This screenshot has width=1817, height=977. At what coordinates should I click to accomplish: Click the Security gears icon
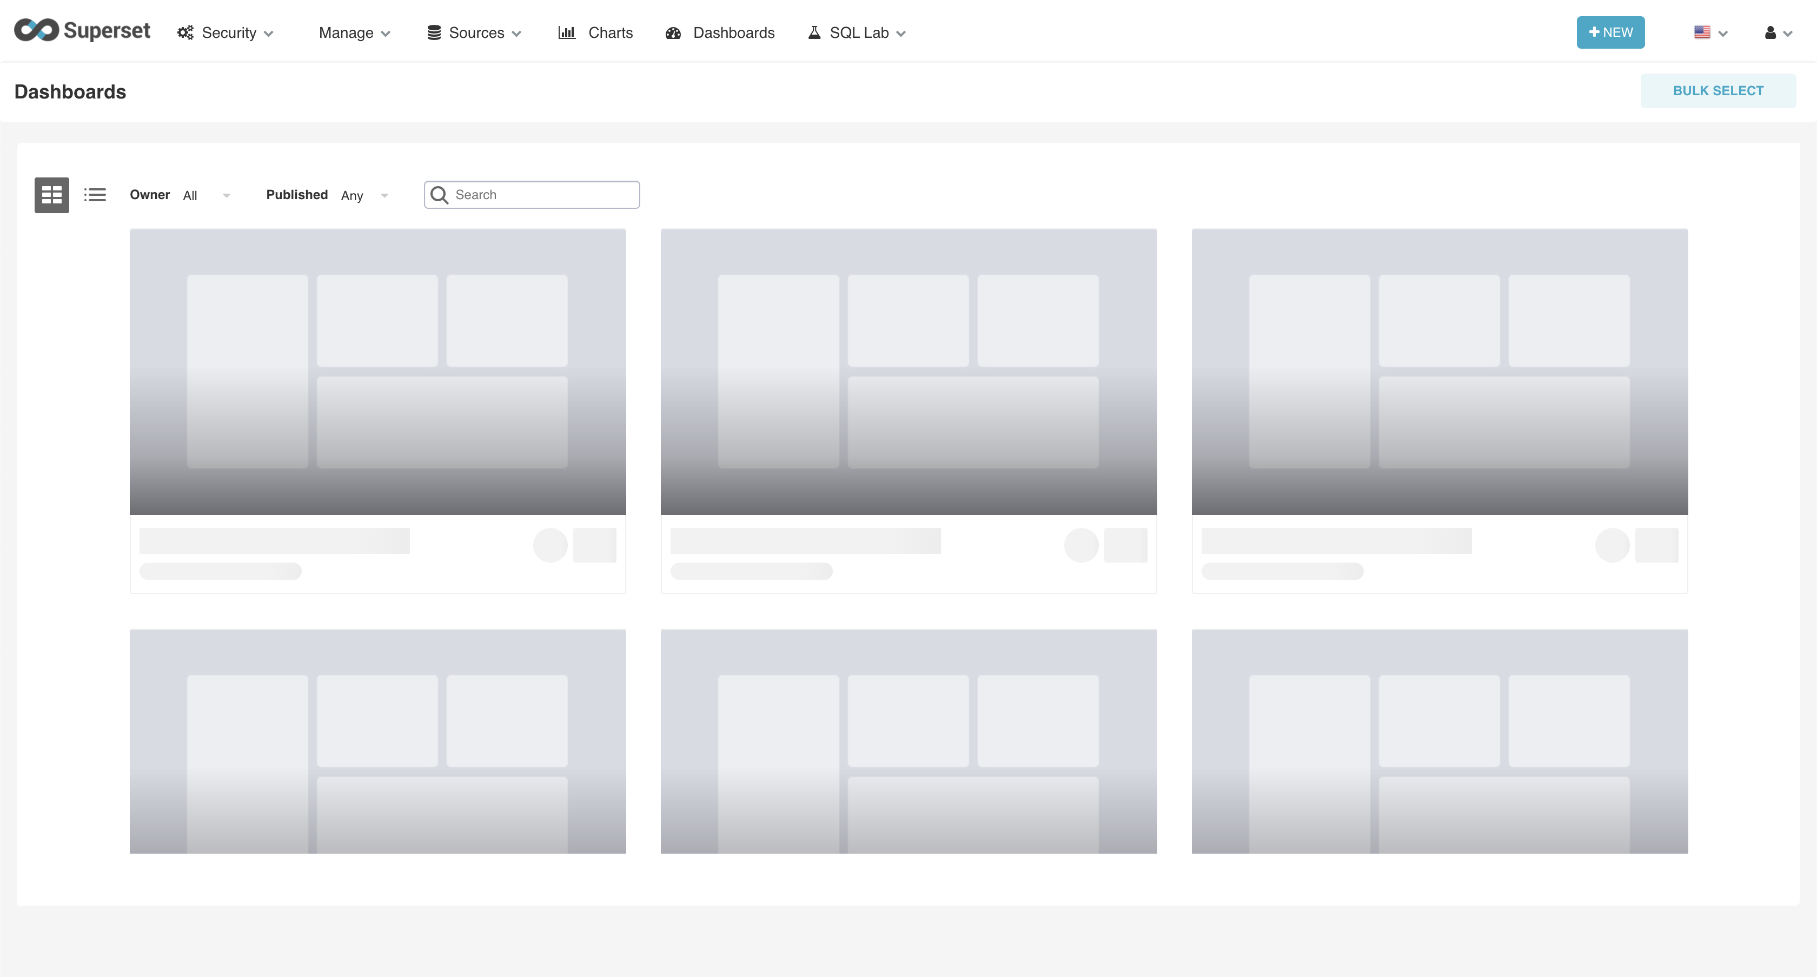coord(185,32)
